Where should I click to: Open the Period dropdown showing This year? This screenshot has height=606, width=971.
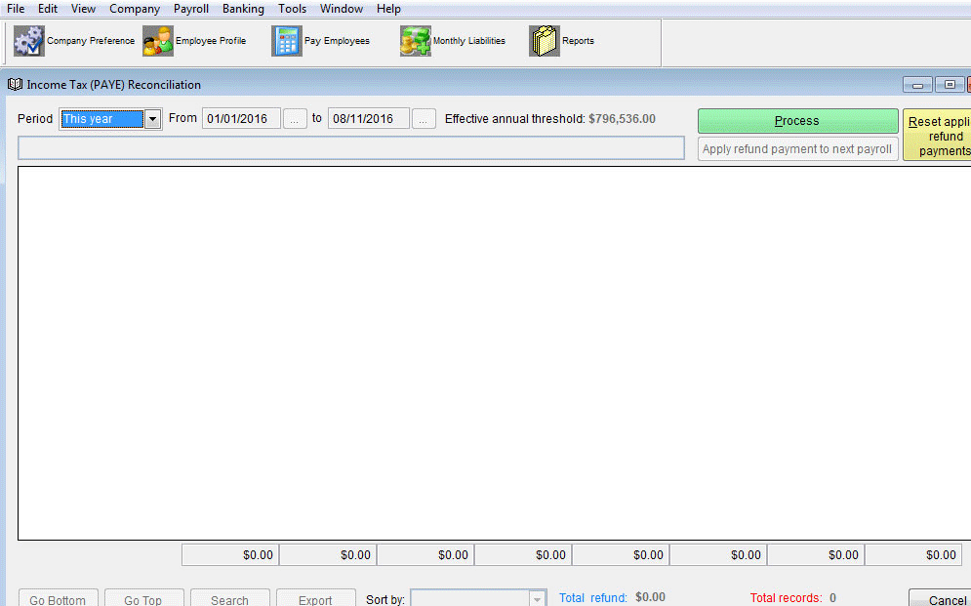click(153, 118)
